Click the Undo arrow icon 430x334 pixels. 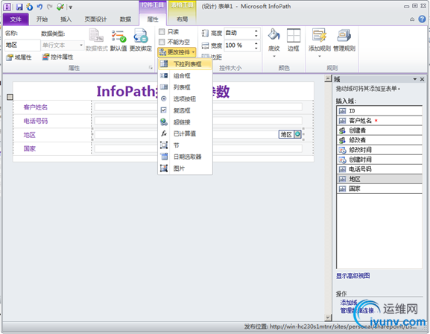(x=39, y=7)
